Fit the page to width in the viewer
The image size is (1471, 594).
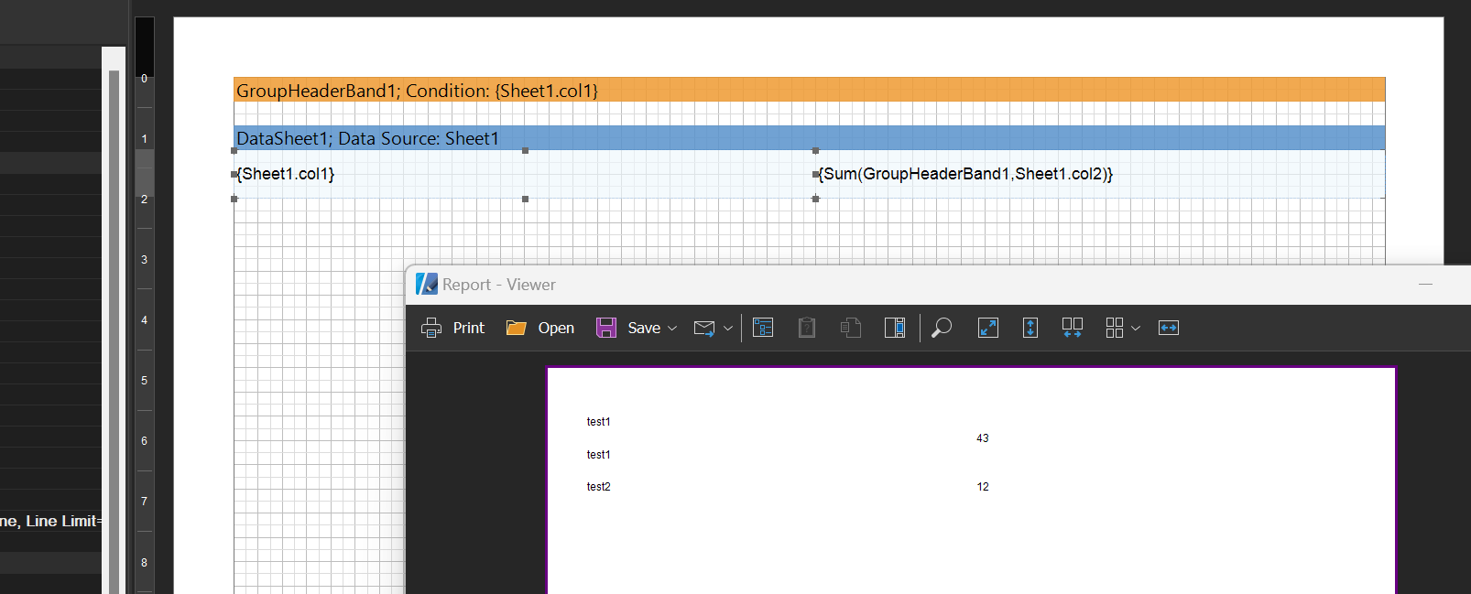1169,328
